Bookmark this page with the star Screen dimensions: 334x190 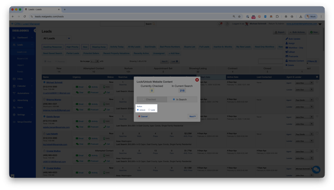coord(239,16)
